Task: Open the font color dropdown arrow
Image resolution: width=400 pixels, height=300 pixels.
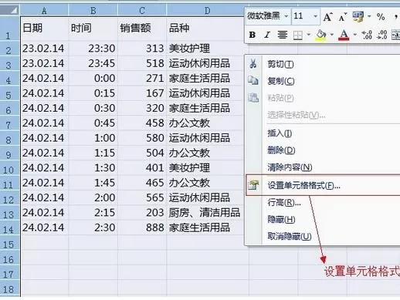Action: click(x=355, y=35)
